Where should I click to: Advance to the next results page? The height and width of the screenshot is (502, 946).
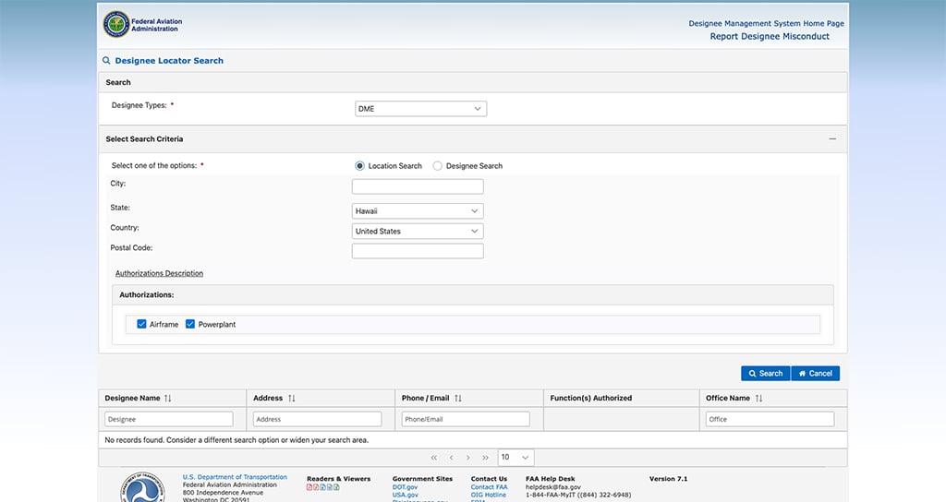point(468,458)
